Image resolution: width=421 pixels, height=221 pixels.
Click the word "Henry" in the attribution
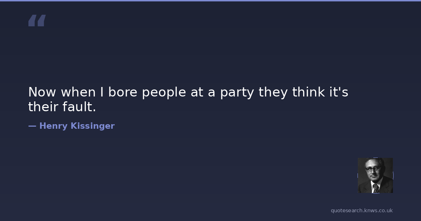click(53, 126)
